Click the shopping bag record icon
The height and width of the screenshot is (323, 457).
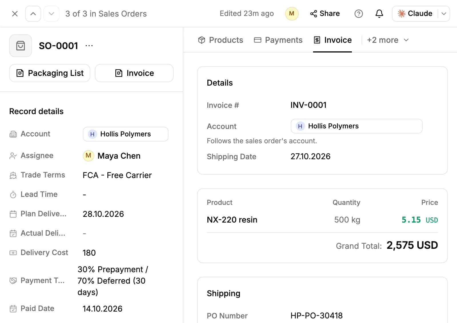click(x=21, y=46)
